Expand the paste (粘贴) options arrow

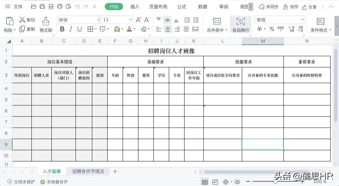tap(15, 30)
